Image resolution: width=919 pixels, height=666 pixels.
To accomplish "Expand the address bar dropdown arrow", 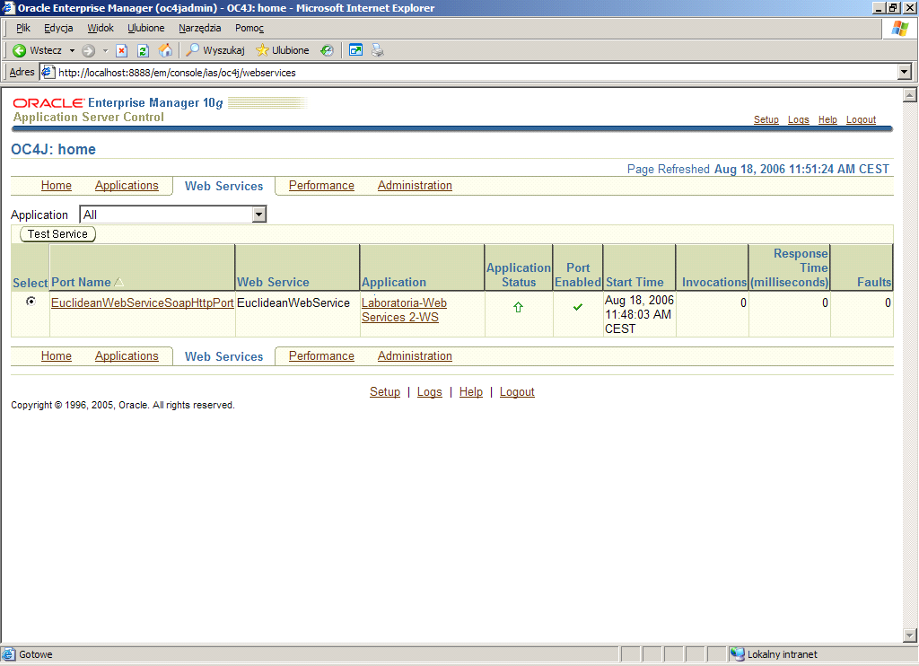I will [x=905, y=72].
